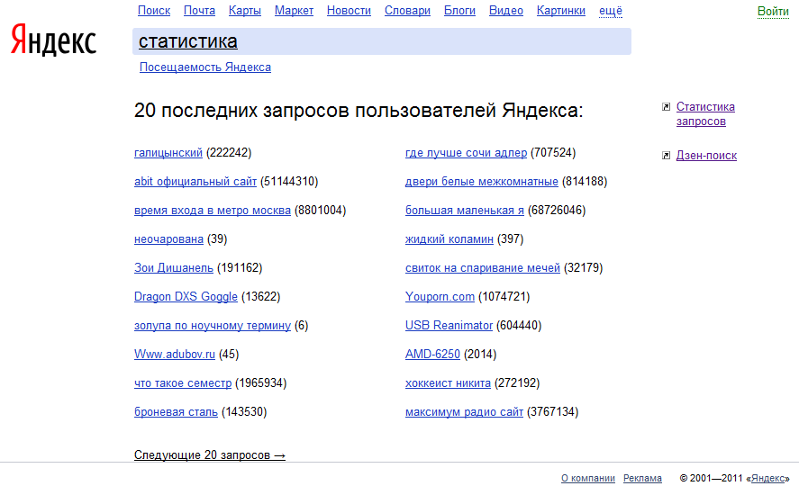Viewport: 799px width, 495px height.
Task: Open Маркет from the top navigation
Action: tap(294, 11)
